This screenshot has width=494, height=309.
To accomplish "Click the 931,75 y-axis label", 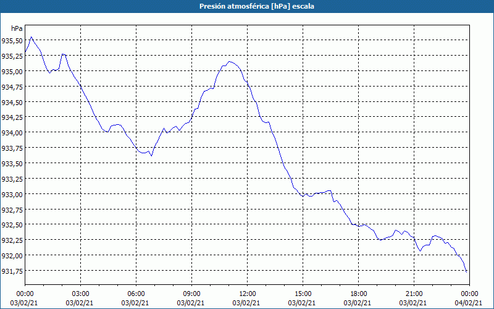I will click(12, 271).
